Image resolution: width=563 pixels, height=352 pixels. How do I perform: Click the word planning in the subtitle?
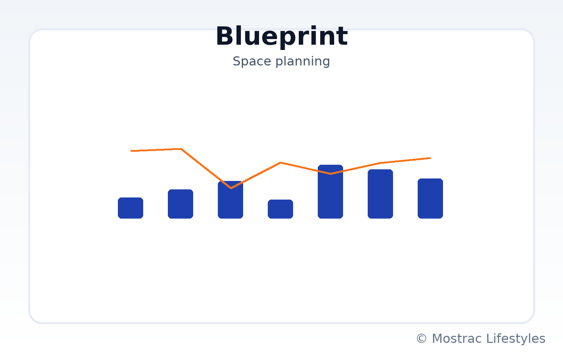303,62
